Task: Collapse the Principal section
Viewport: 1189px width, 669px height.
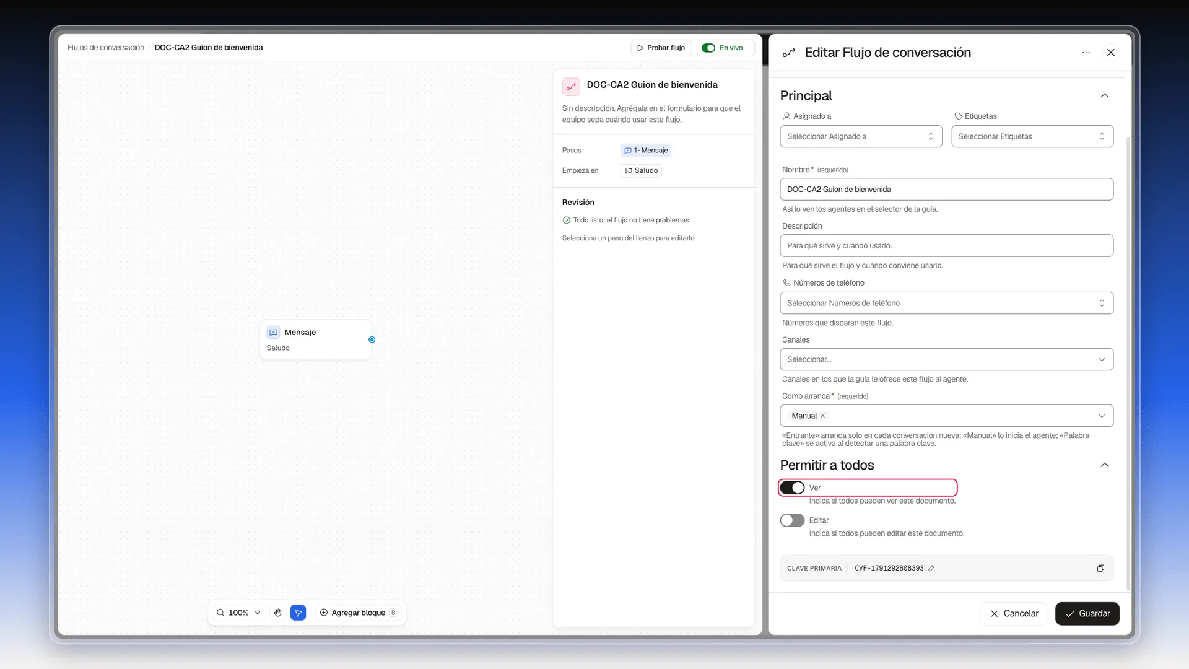Action: click(1104, 95)
